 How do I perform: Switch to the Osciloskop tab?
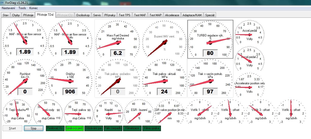tap(83, 15)
